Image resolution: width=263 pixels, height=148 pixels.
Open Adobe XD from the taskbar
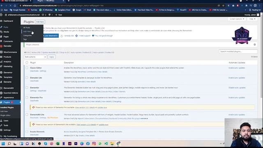point(69,143)
